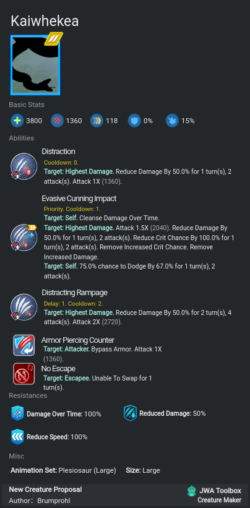Screen dimensions: 250x508
Task: Click the speed chevrons stat icon
Action: 97,121
